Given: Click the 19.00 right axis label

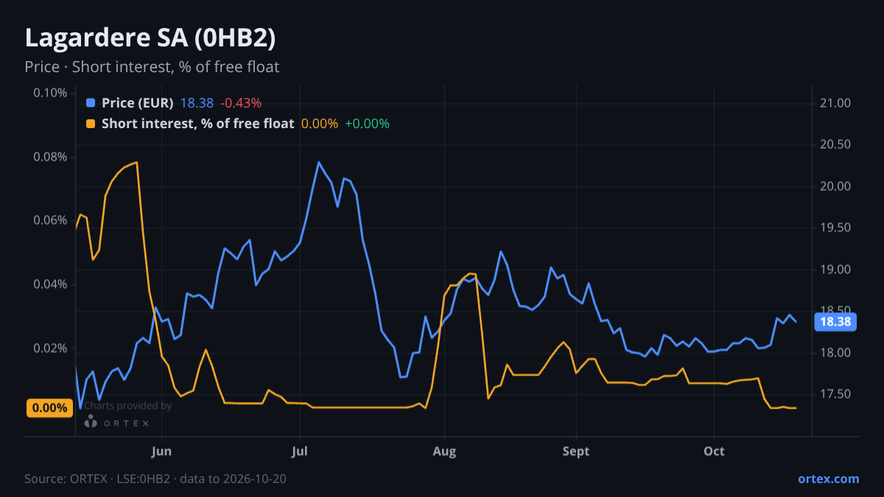Looking at the screenshot, I should 835,269.
